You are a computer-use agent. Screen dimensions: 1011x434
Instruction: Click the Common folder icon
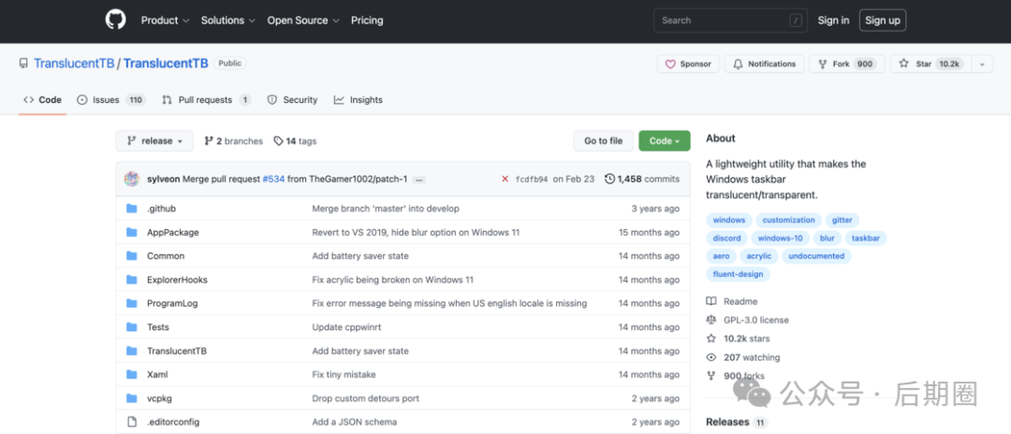[x=132, y=255]
